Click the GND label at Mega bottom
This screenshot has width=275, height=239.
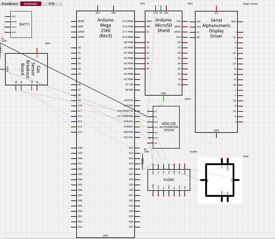point(106,236)
